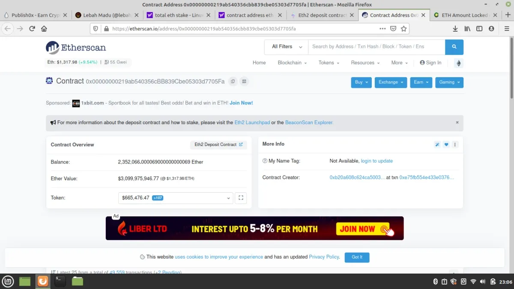Open the Token $665,476.47 holdings dropdown

point(176,198)
